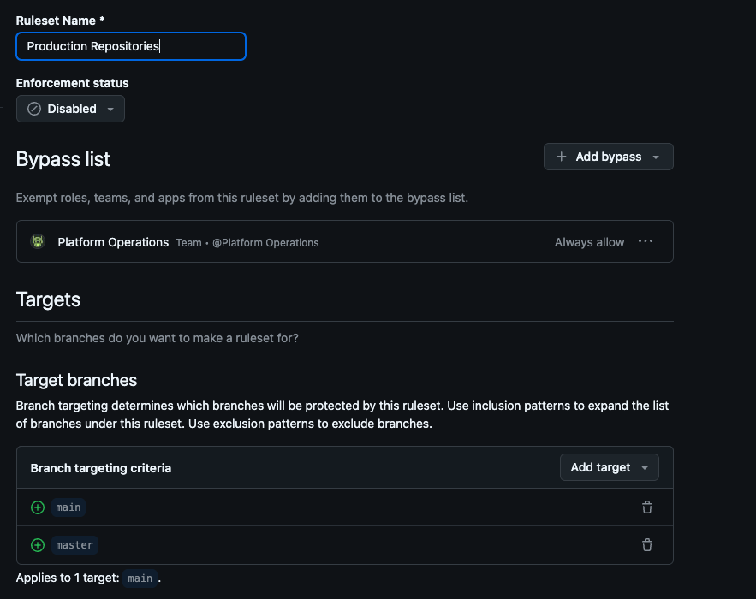Open the three-dot menu for Platform Operations
Screen dimensions: 756x599
[646, 241]
